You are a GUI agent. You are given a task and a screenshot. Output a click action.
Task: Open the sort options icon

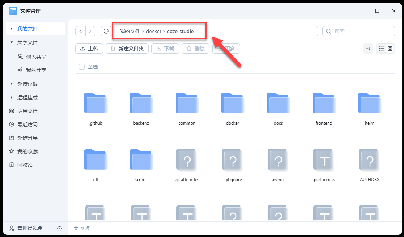pos(368,49)
